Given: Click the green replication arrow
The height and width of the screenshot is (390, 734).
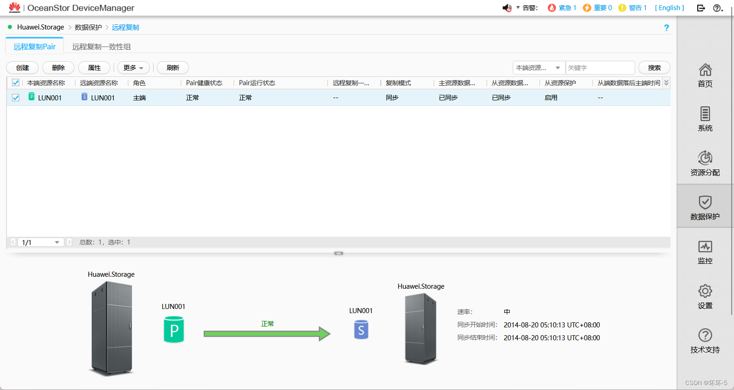Looking at the screenshot, I should click(x=267, y=333).
